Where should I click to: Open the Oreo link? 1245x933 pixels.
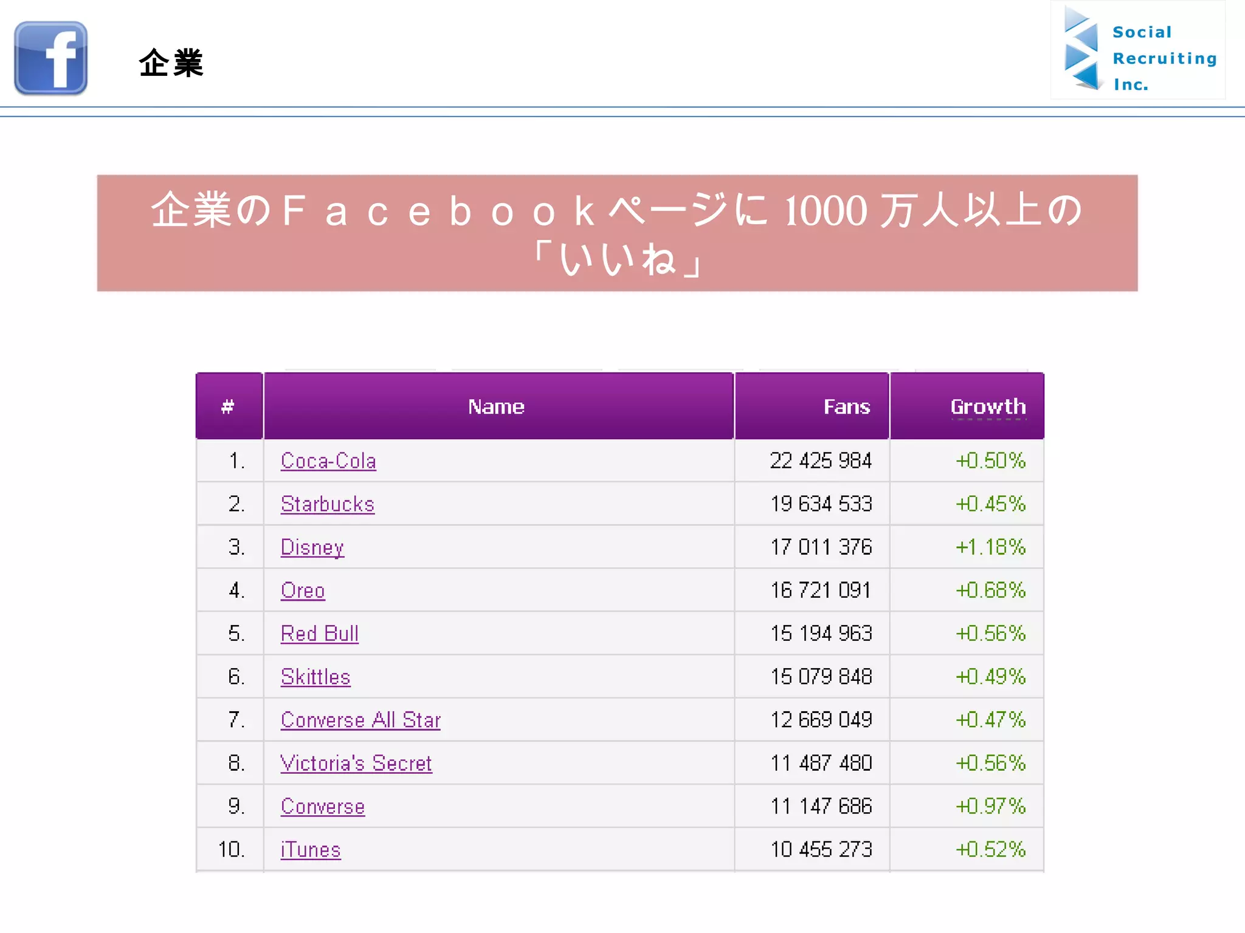coord(303,590)
